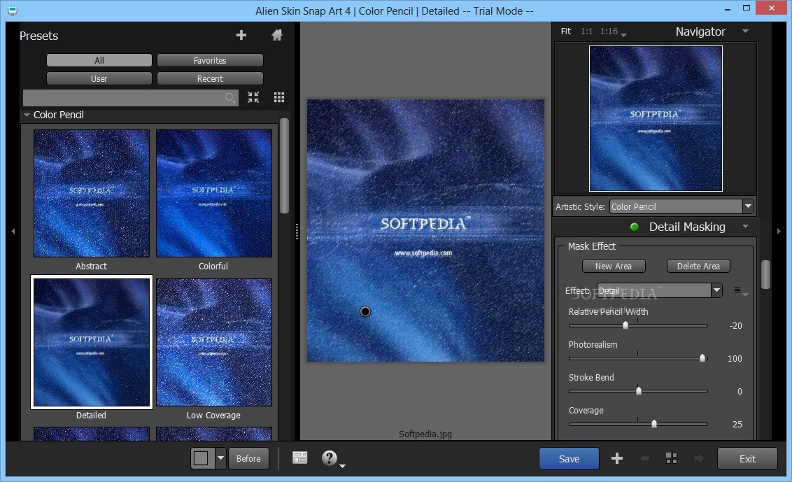Viewport: 792px width, 482px height.
Task: Click the panel layout icon beside Before
Action: (x=299, y=458)
